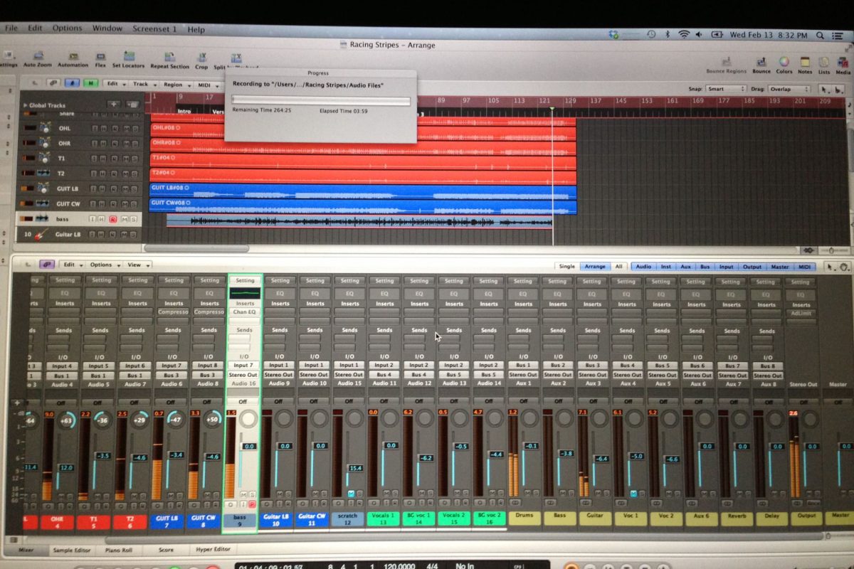Toggle the green H hide button
Screen dimensions: 854x569
90,84
